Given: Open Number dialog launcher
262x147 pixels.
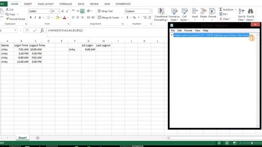Looking at the screenshot, I should [x=151, y=24].
